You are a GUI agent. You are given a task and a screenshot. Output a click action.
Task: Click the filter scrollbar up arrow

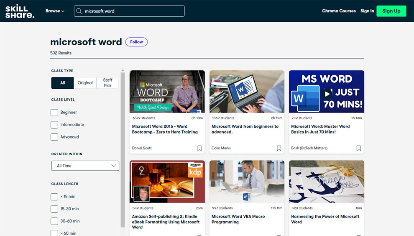click(123, 70)
